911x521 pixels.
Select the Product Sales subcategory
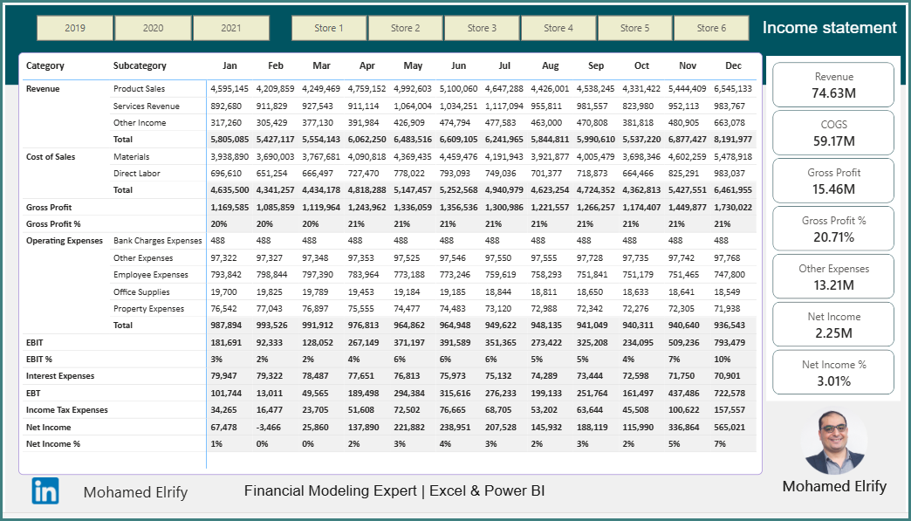(140, 89)
